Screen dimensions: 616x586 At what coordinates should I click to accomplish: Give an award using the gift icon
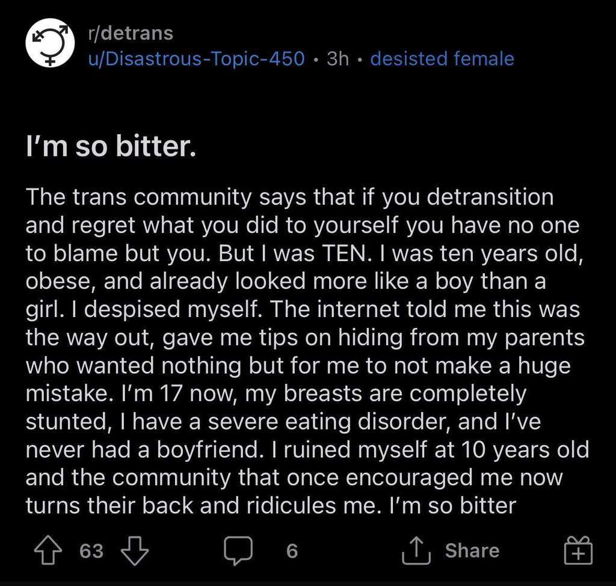tap(578, 550)
